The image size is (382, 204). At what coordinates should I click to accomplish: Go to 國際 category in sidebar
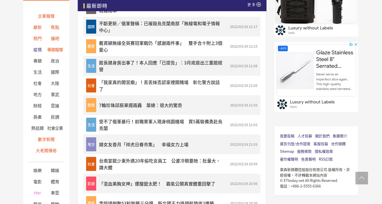click(55, 72)
